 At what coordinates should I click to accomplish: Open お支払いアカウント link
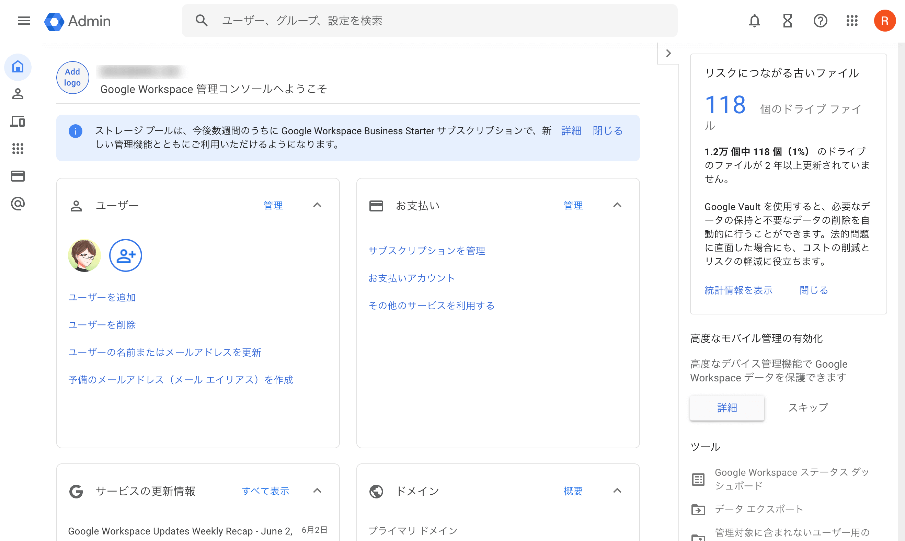(x=412, y=278)
